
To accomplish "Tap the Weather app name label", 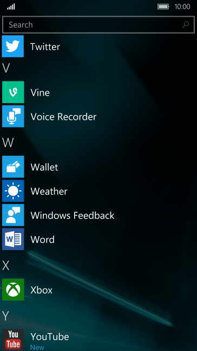I will click(x=49, y=191).
